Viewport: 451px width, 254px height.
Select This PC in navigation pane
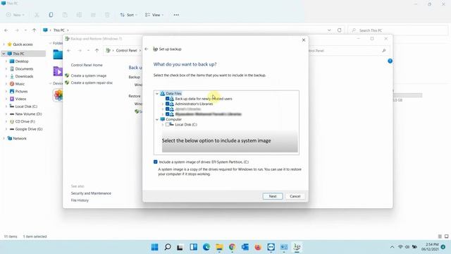[18, 54]
